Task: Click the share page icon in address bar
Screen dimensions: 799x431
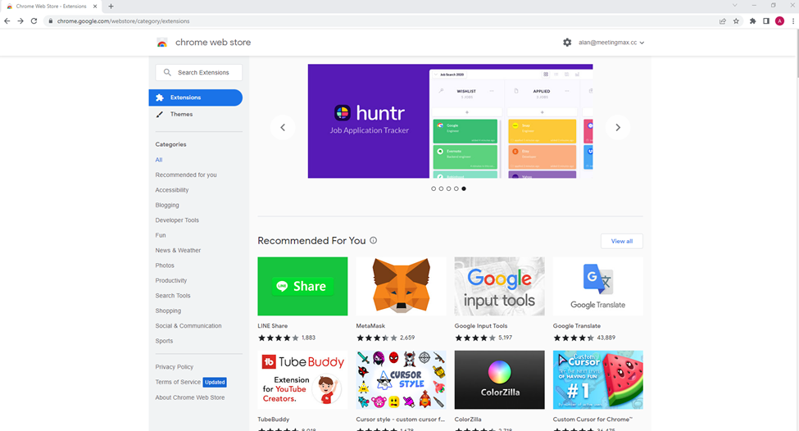Action: [x=723, y=20]
